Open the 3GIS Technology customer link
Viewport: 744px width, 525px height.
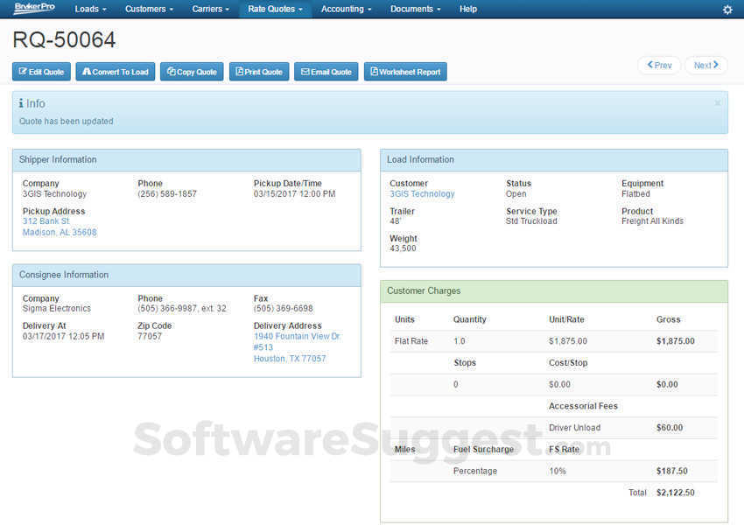(x=422, y=194)
